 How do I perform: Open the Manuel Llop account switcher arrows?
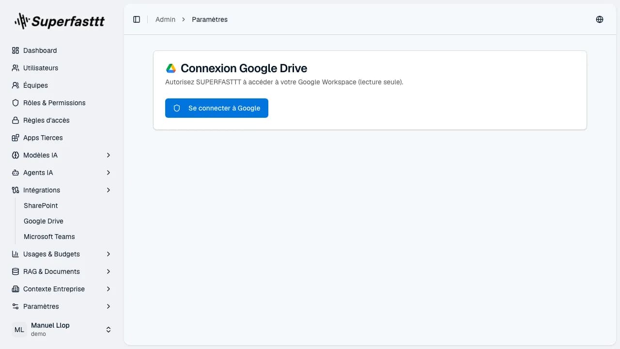(108, 330)
